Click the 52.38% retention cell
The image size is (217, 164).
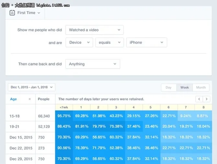tap(116, 148)
